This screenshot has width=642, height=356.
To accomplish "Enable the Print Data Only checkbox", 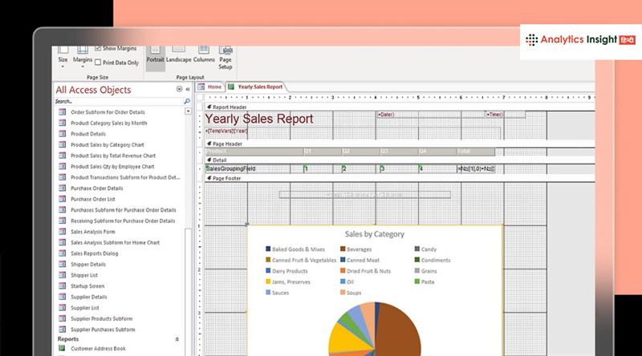I will [98, 62].
